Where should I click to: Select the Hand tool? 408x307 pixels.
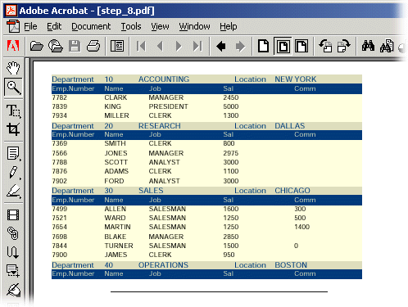pyautogui.click(x=13, y=68)
